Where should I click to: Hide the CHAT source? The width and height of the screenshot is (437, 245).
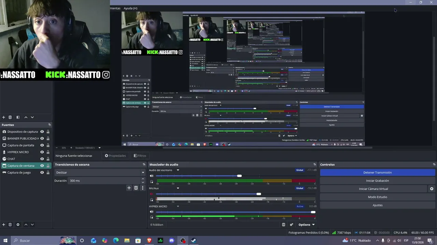click(42, 159)
